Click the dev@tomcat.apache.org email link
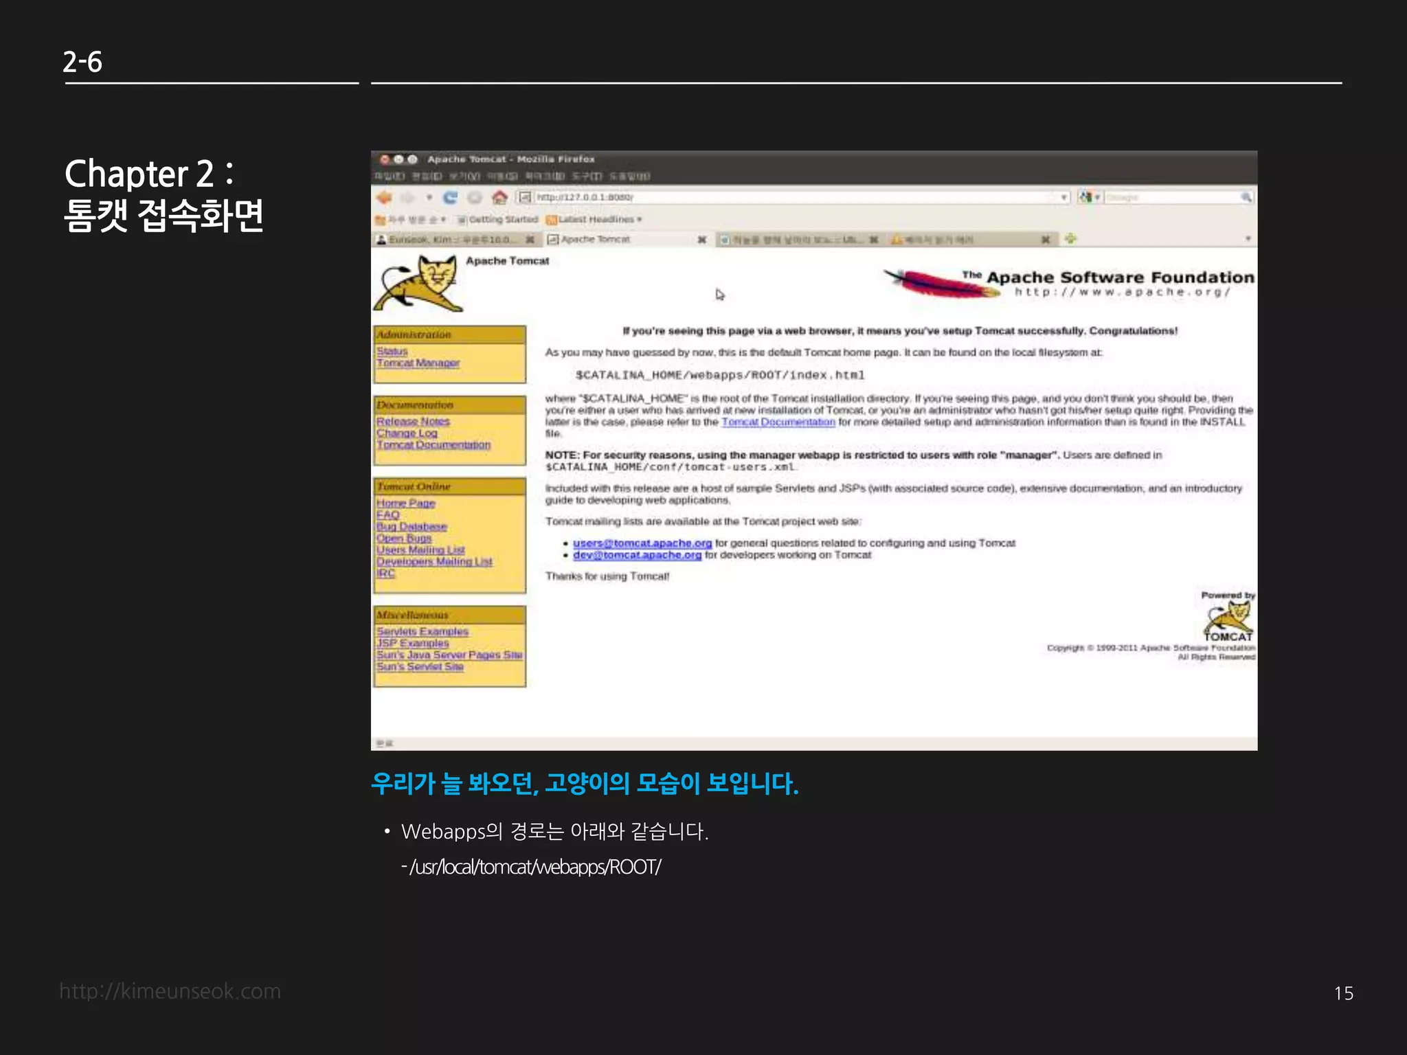Viewport: 1407px width, 1055px height. point(637,555)
